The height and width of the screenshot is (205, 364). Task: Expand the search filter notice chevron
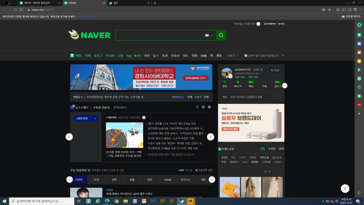pyautogui.click(x=283, y=55)
